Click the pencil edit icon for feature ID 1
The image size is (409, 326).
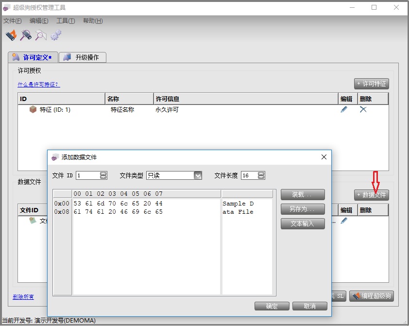tap(344, 110)
